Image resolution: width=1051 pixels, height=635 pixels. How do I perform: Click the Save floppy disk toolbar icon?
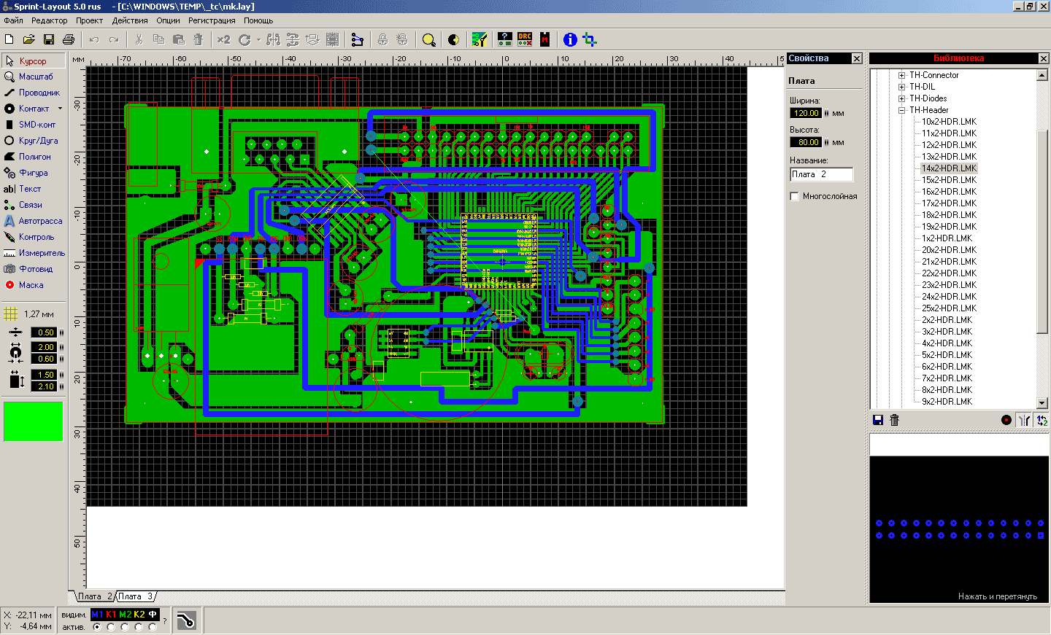(49, 39)
